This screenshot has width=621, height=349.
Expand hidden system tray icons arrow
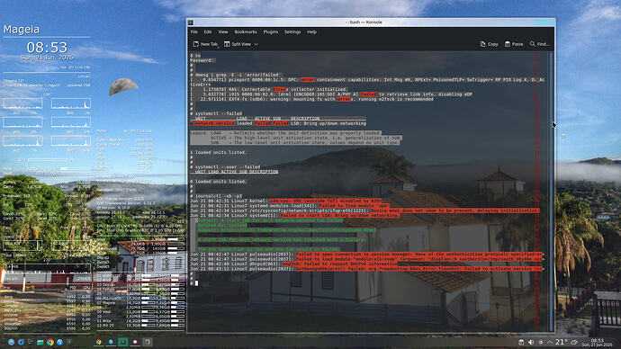[x=550, y=343]
